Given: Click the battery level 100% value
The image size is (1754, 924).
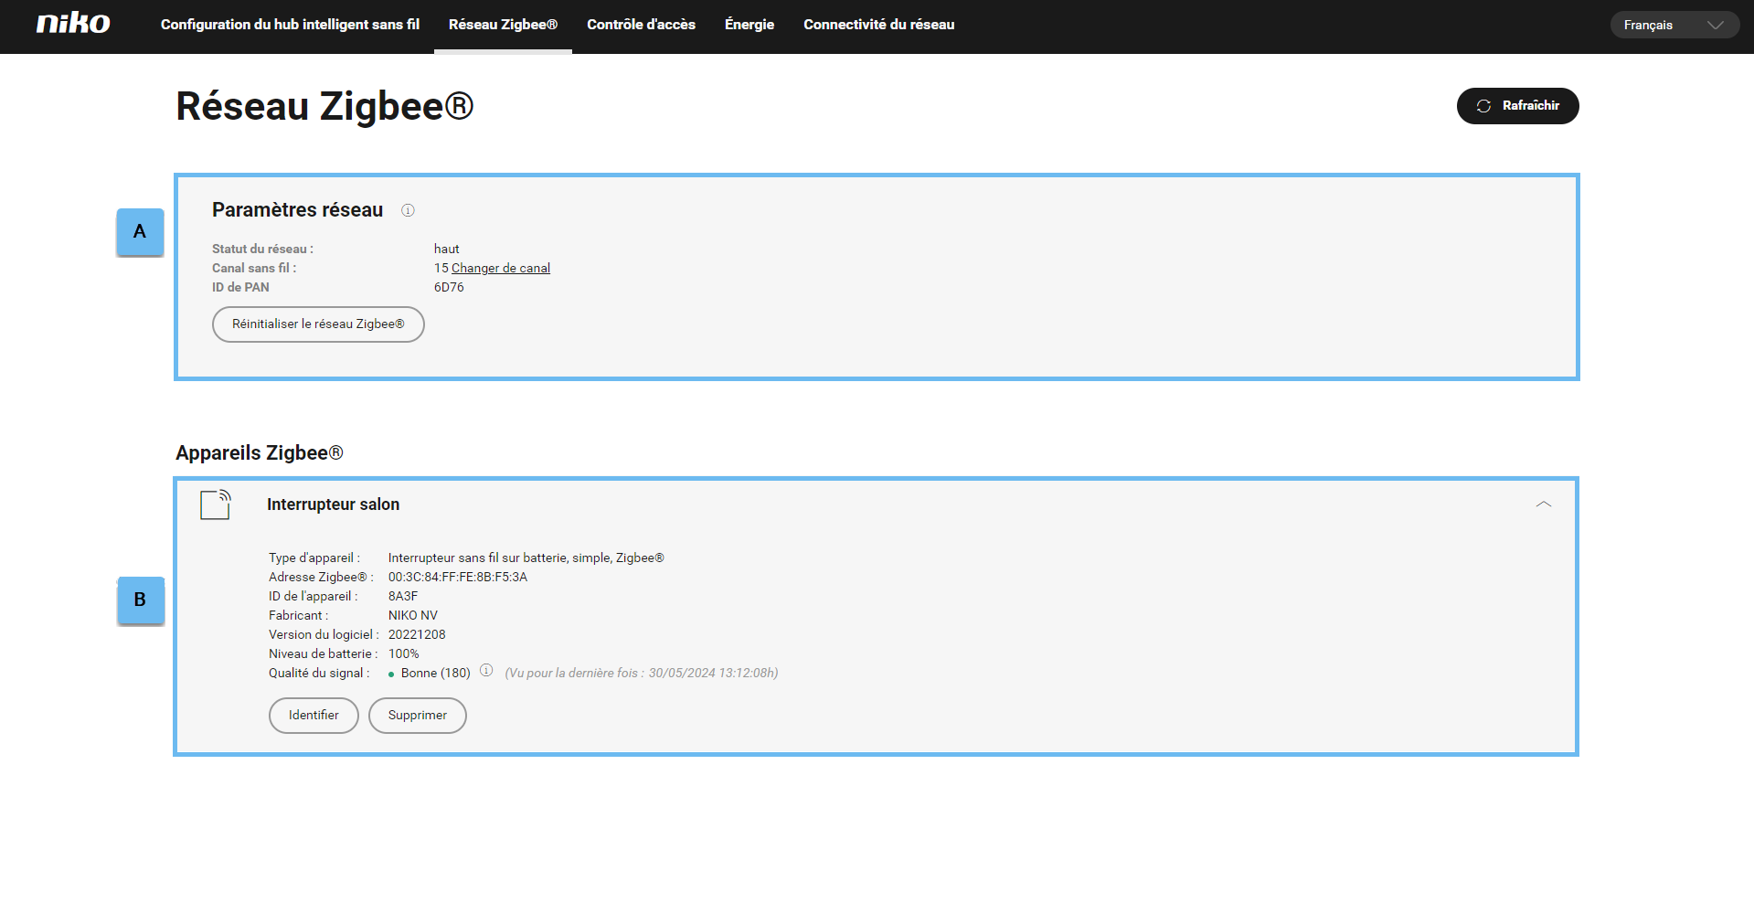Looking at the screenshot, I should [404, 653].
